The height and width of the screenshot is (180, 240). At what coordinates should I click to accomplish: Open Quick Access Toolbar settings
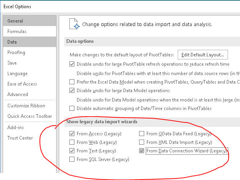coord(30,116)
